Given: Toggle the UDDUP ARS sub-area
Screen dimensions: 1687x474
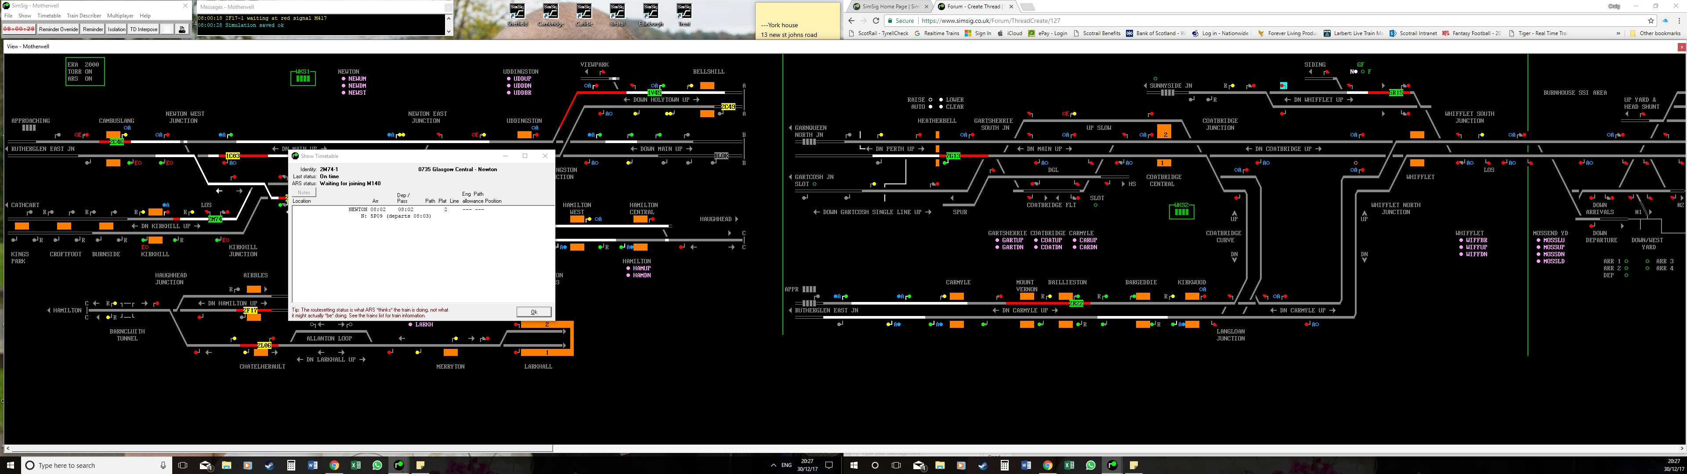Looking at the screenshot, I should (519, 79).
